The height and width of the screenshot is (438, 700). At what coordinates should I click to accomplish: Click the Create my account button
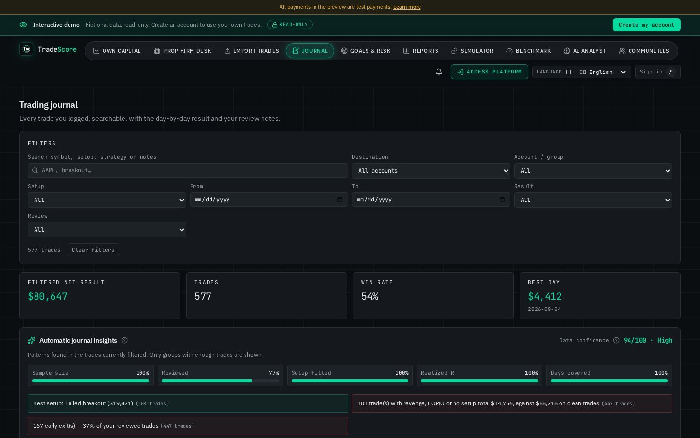pos(647,25)
